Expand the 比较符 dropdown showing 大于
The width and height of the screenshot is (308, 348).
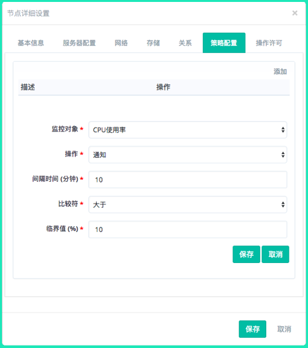[188, 204]
